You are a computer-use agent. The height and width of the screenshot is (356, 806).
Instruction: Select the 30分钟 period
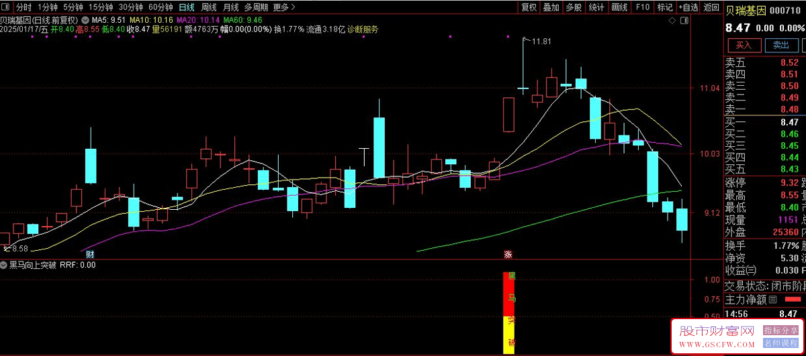pos(131,7)
